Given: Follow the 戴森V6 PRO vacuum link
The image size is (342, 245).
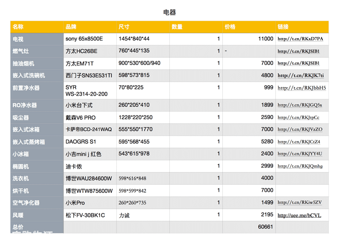Looking at the screenshot, I should point(298,118).
